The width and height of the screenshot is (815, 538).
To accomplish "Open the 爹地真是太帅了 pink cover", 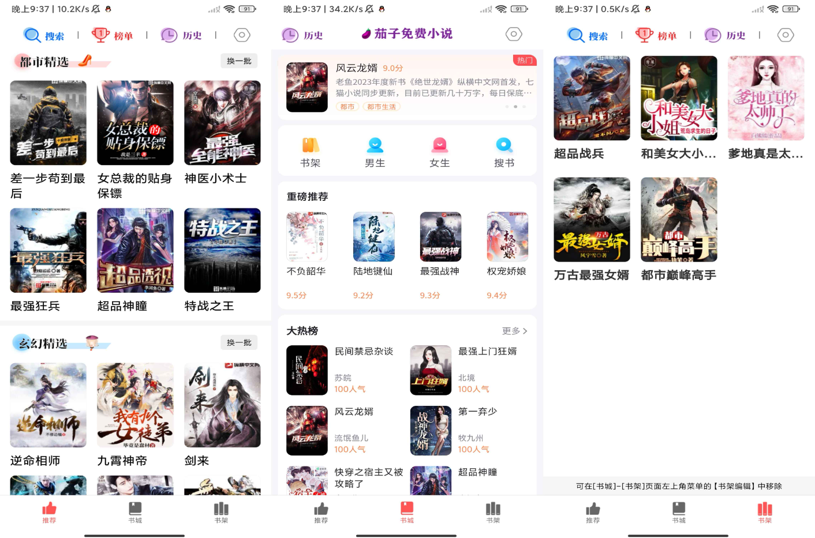I will 766,98.
